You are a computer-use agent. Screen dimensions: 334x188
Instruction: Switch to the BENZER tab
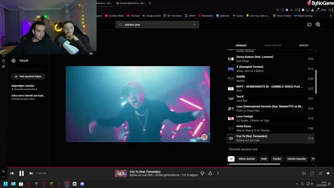click(x=304, y=45)
